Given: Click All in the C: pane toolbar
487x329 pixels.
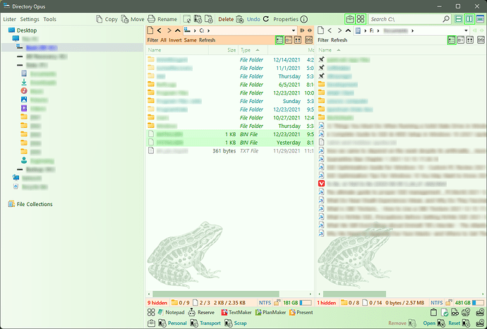Looking at the screenshot, I should click(x=163, y=40).
